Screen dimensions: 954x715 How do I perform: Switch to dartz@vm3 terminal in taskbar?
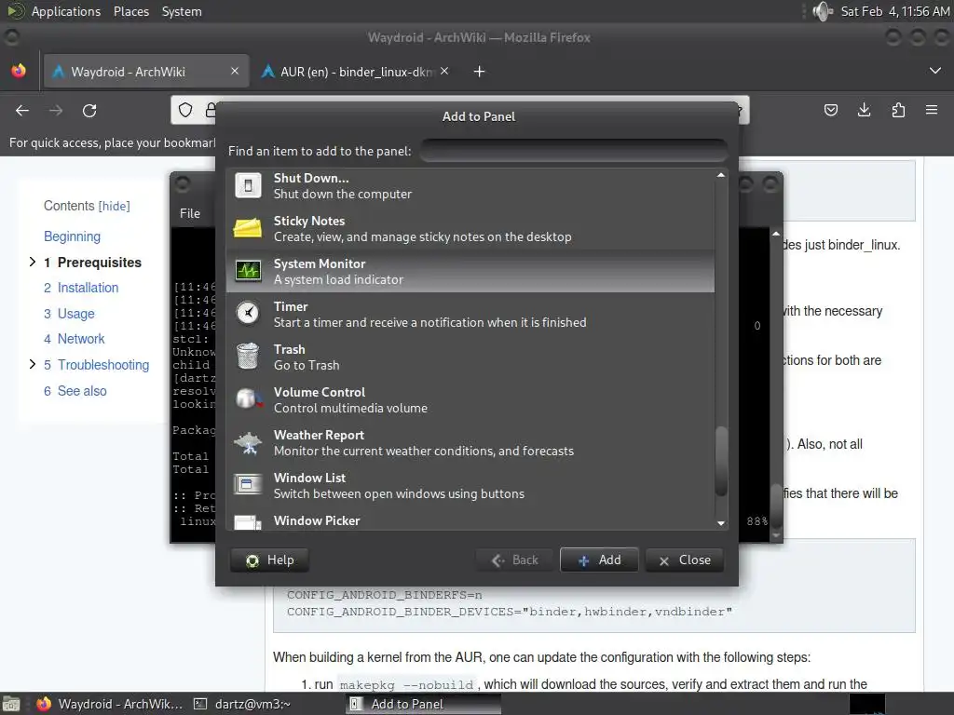coord(242,704)
